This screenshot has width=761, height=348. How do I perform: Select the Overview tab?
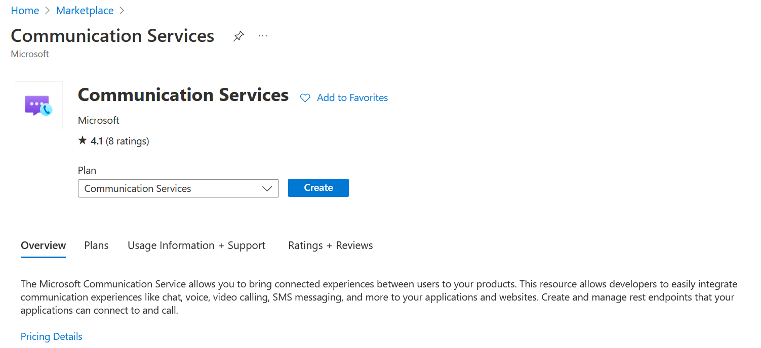coord(43,245)
